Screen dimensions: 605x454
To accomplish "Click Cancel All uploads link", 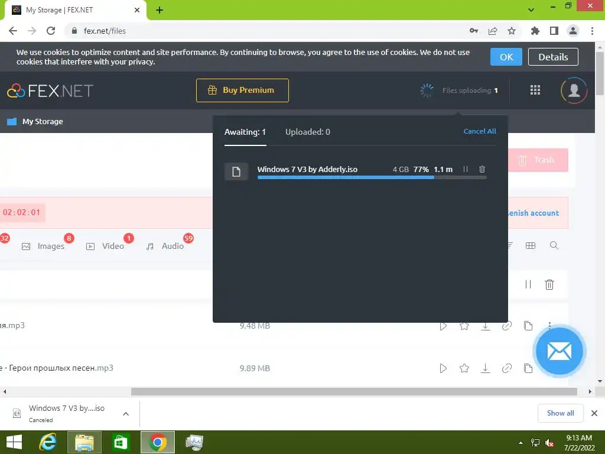I will (480, 131).
